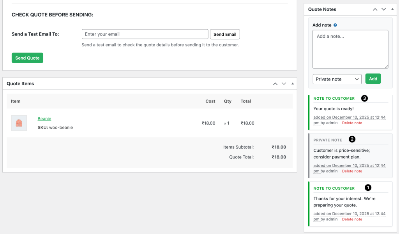Delete the price-sensitive private note
The width and height of the screenshot is (399, 234).
[352, 171]
